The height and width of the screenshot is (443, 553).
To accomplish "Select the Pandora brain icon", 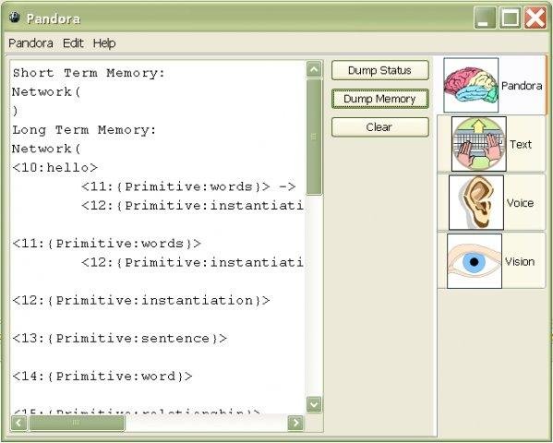I will (471, 85).
